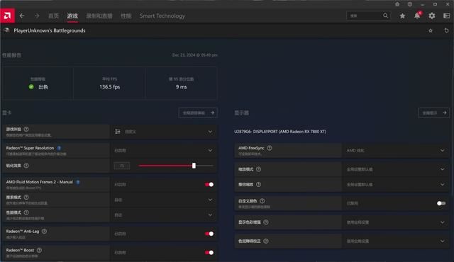Image resolution: width=454 pixels, height=262 pixels.
Task: Disable the Radeon Anti-Lag switch
Action: click(x=209, y=234)
